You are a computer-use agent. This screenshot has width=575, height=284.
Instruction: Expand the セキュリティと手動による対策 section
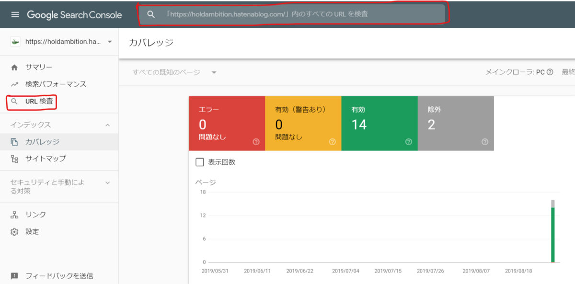[x=107, y=182]
